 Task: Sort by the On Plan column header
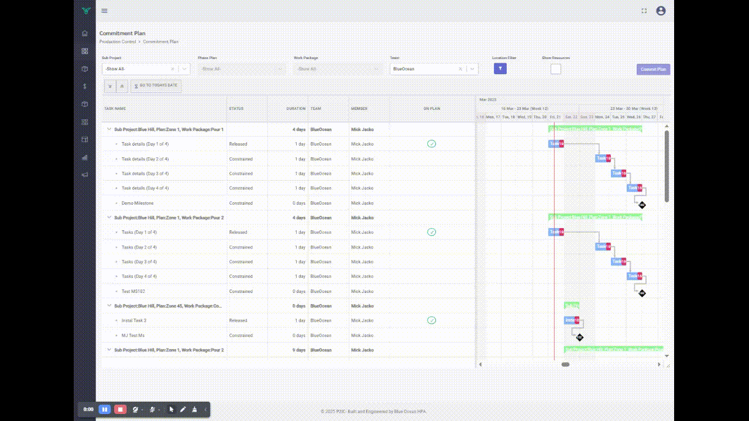(x=432, y=109)
